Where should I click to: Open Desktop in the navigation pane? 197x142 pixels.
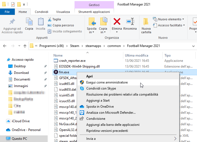[x=20, y=66]
